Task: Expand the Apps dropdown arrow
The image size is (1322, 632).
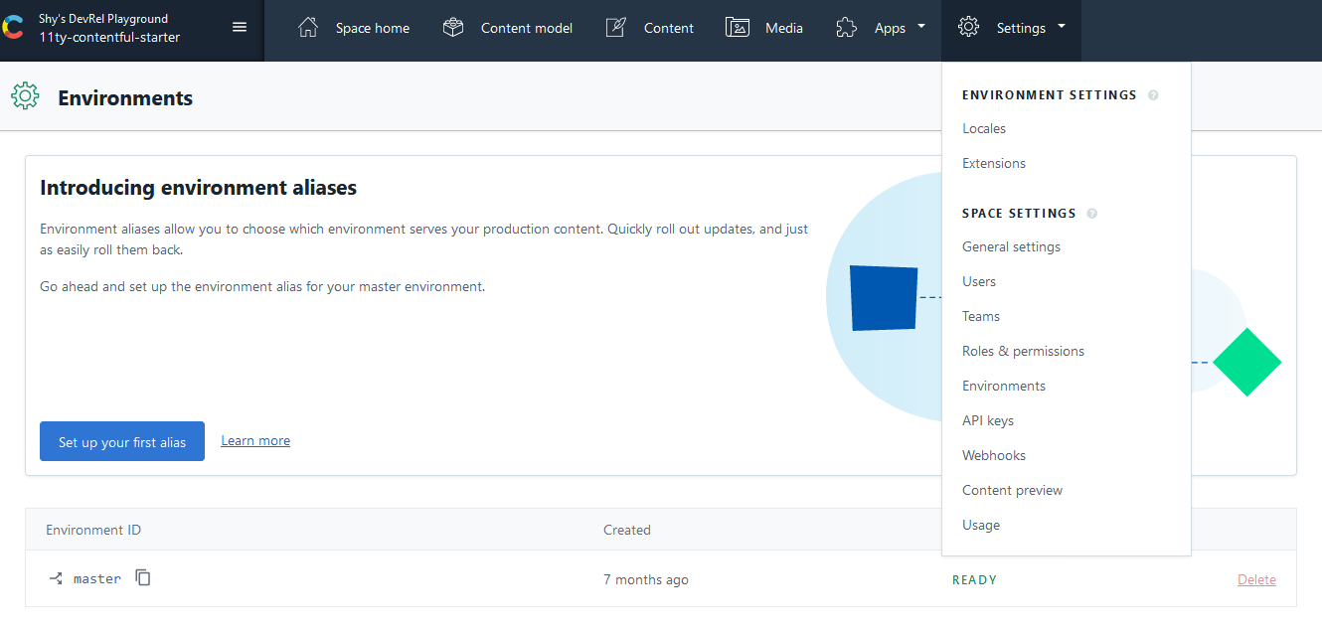Action: [920, 27]
